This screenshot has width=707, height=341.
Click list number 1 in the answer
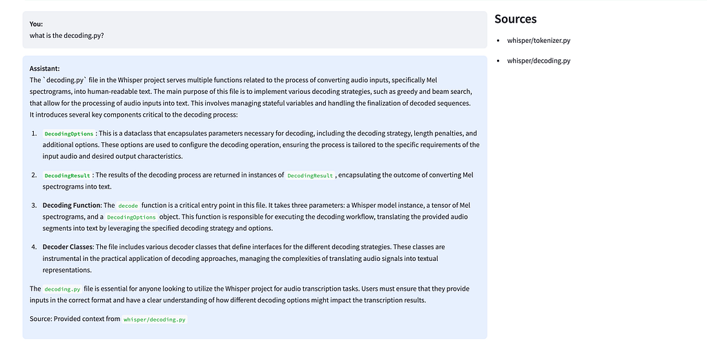pyautogui.click(x=34, y=134)
